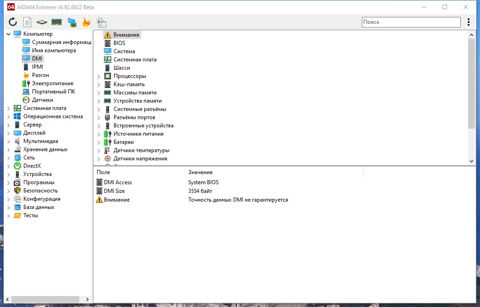480x307 pixels.
Task: Open the settings checklist toolbar icon
Action: (x=101, y=22)
